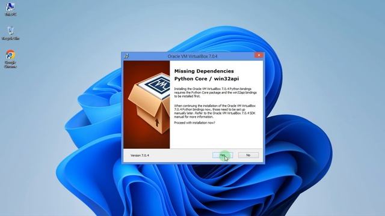Click the 'Oracle VM VirtualBox 7.0.4' window title

(x=192, y=56)
